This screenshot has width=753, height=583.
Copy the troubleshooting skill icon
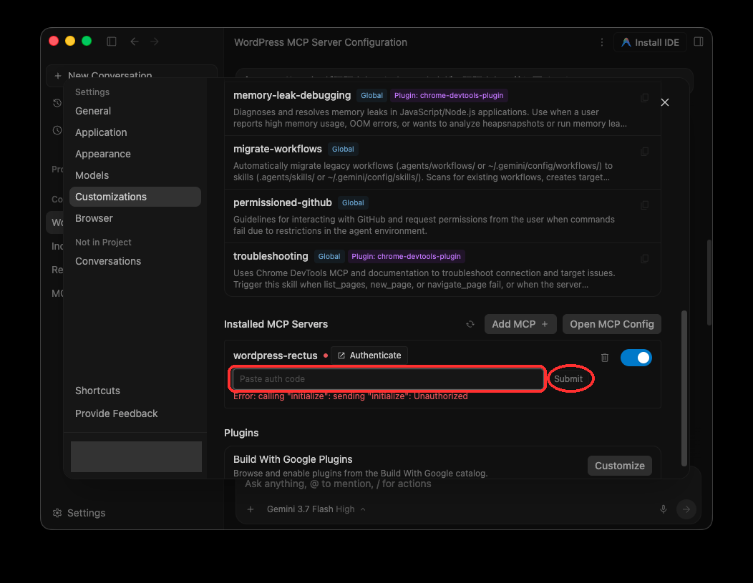[x=645, y=259]
